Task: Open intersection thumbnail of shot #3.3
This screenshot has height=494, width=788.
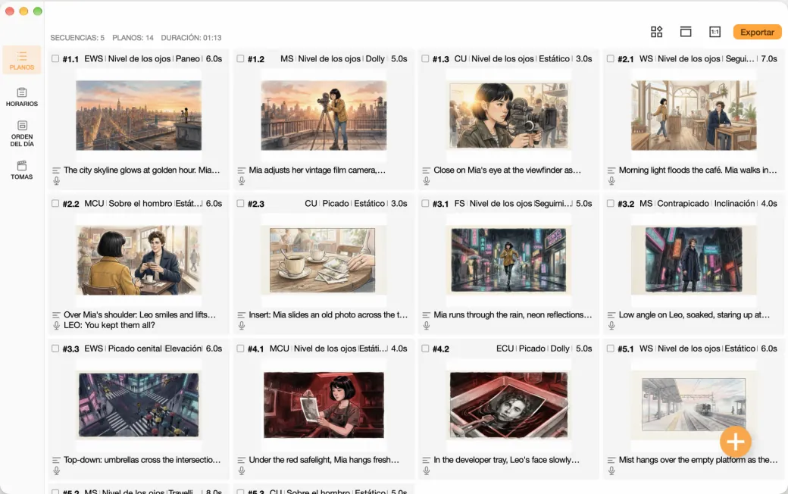Action: 139,405
